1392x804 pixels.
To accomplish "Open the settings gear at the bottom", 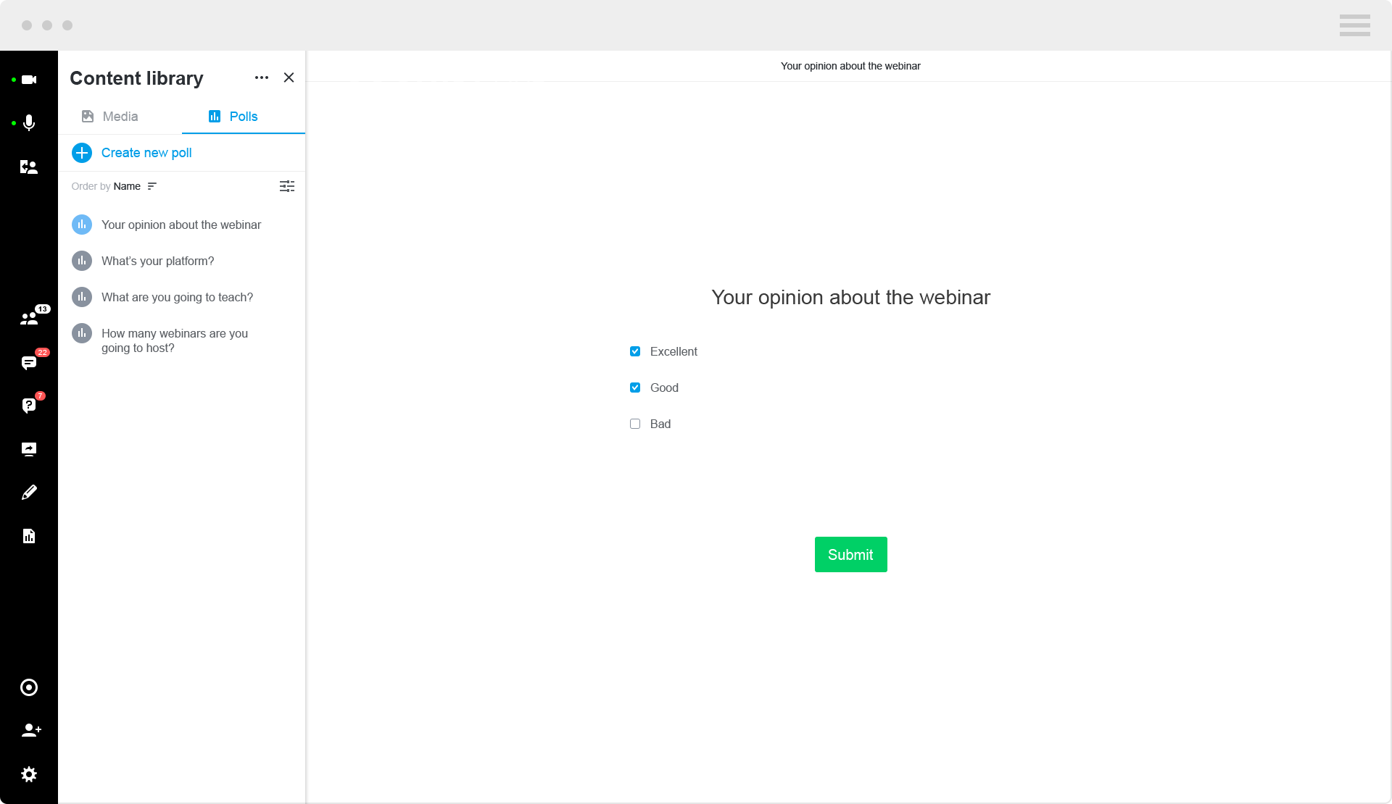I will point(29,774).
